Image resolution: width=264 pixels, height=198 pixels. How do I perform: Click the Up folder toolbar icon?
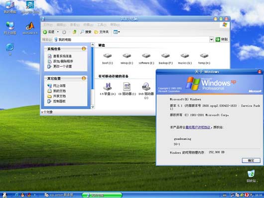74,32
